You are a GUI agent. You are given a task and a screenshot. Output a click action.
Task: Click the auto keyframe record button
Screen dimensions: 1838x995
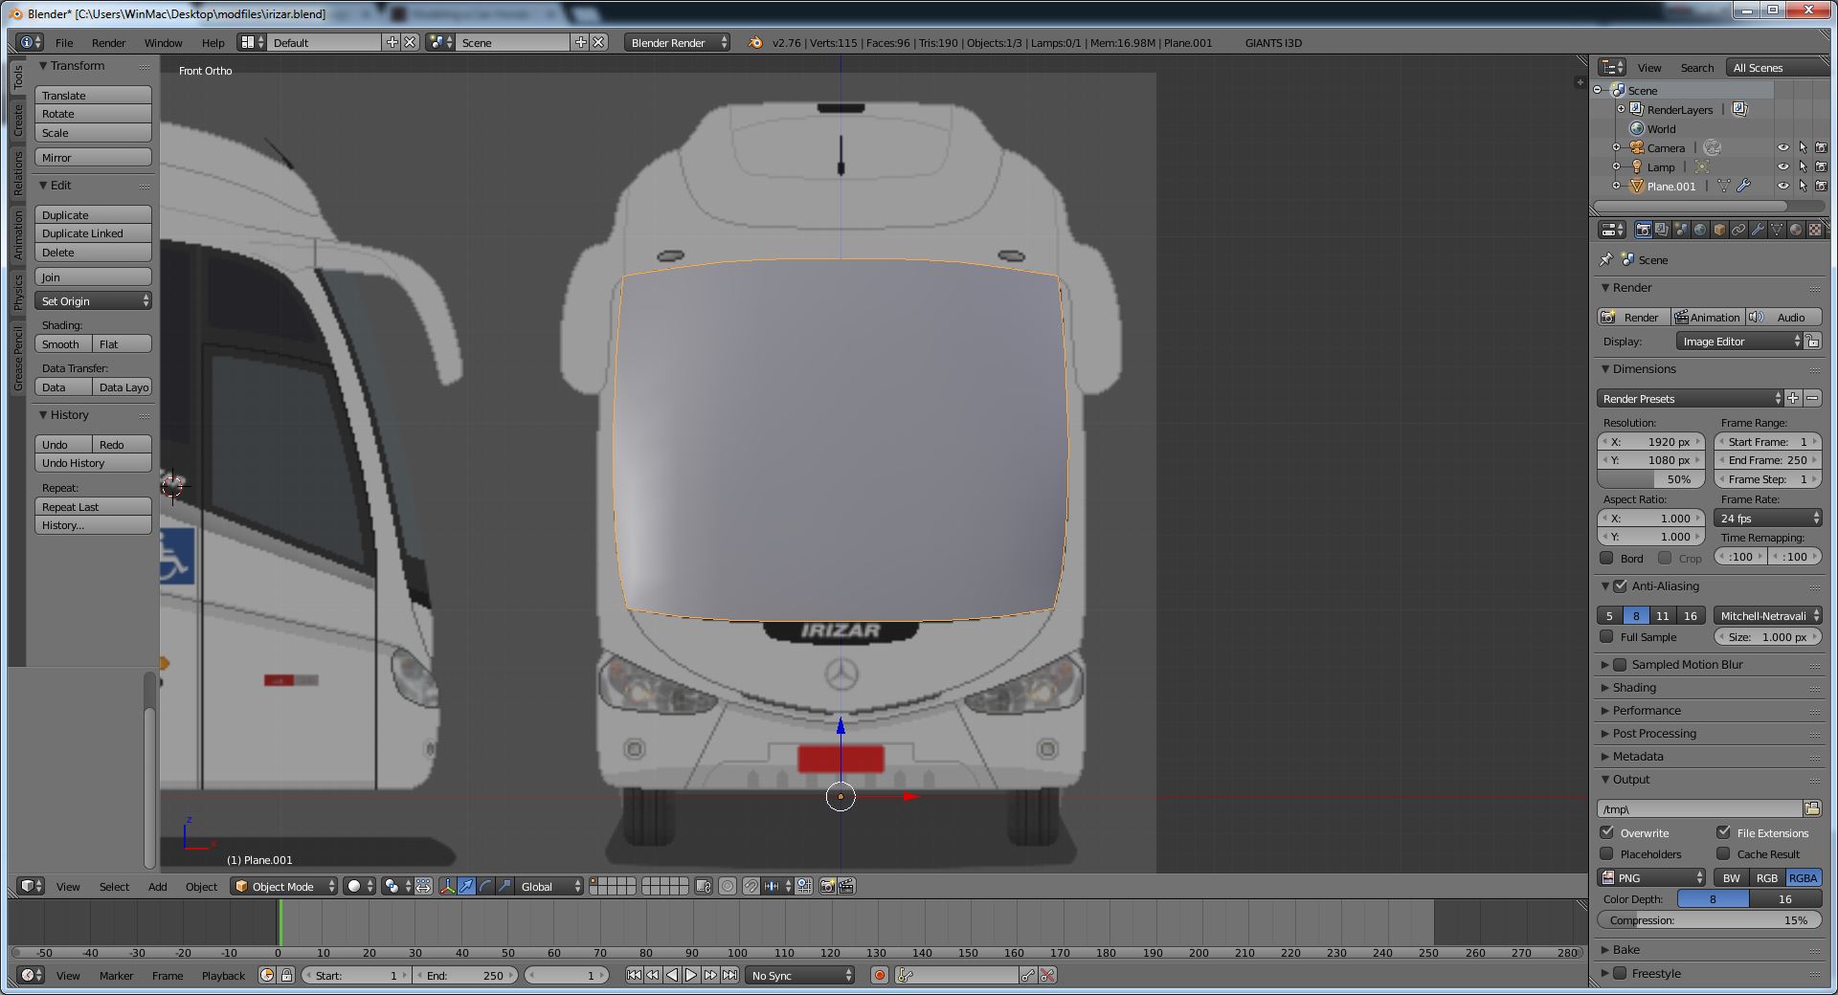pos(880,975)
